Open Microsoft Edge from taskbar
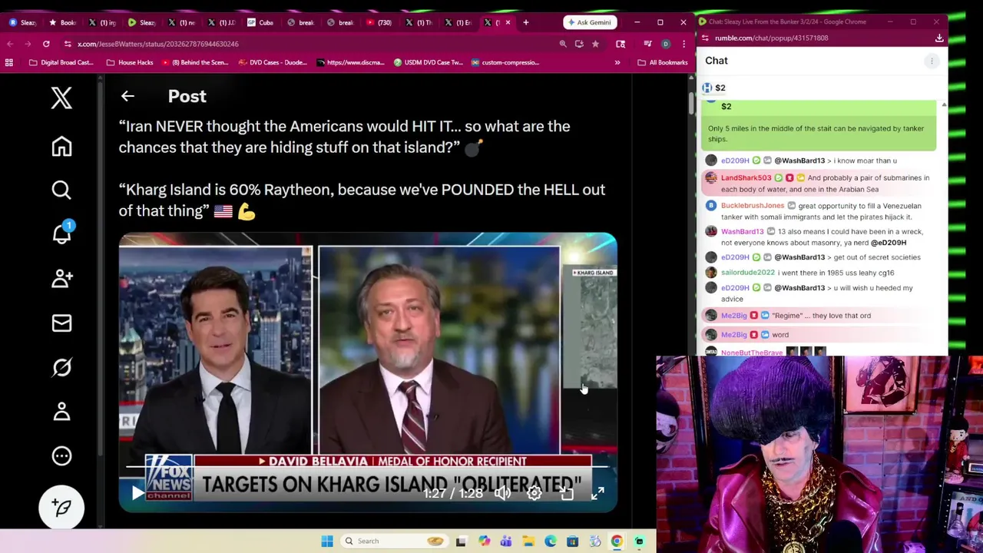Image resolution: width=983 pixels, height=553 pixels. [551, 541]
